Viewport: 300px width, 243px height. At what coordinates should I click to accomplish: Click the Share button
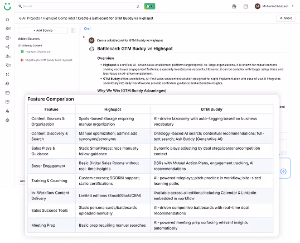click(286, 18)
